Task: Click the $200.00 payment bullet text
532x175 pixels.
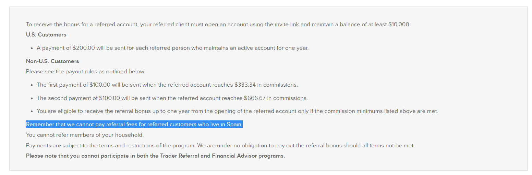Action: coord(172,48)
